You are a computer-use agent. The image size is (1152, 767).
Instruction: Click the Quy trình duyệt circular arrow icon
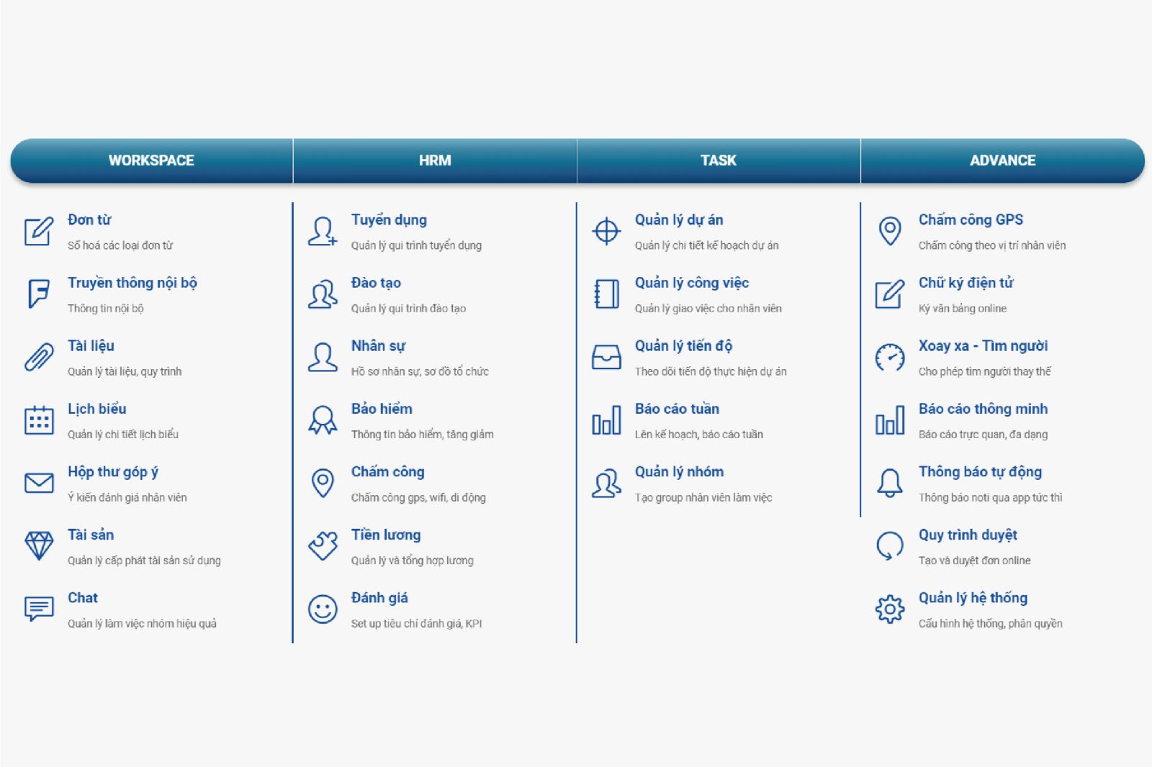pos(890,546)
